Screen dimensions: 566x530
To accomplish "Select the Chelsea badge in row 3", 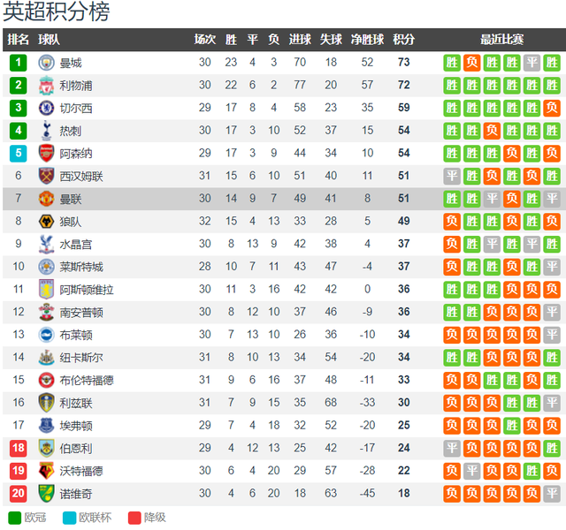I will click(x=46, y=108).
